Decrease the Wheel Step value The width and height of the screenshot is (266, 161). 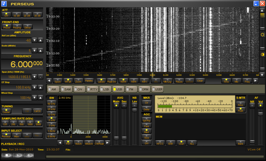35,98
